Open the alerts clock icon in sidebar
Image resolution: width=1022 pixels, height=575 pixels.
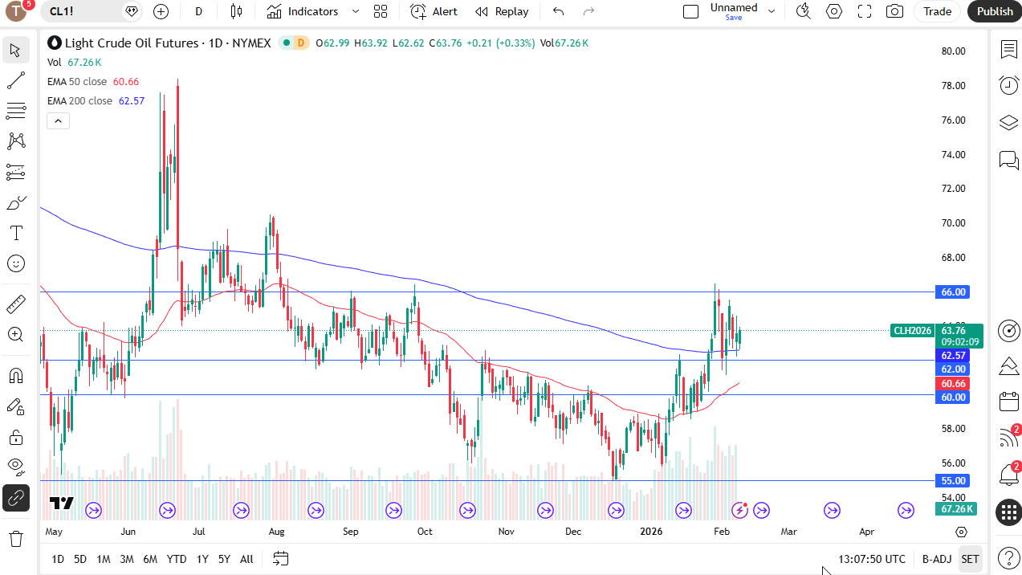1008,85
